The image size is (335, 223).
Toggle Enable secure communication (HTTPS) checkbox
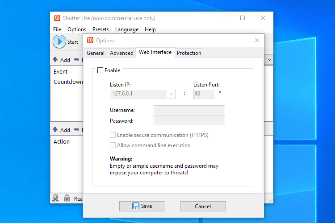point(113,135)
